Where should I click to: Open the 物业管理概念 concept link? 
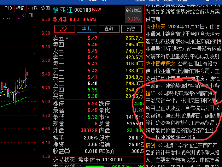160,64
